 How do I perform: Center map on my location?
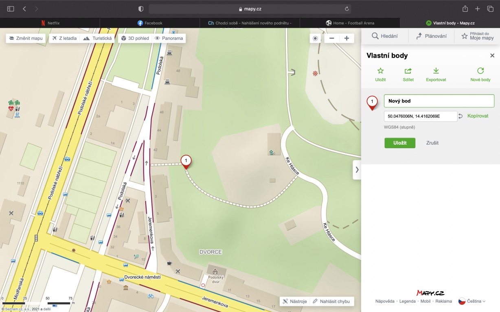(315, 38)
